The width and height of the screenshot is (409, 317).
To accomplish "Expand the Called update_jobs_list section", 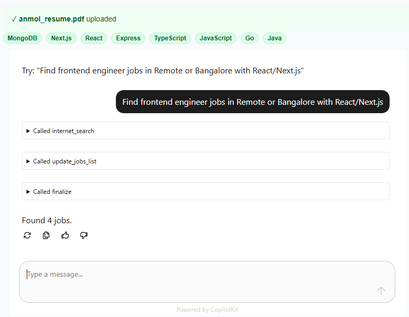I will [206, 161].
